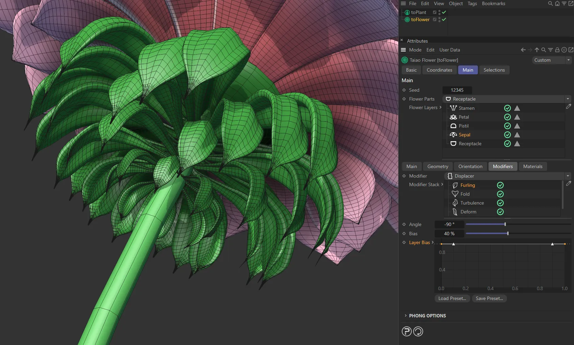The image size is (574, 345).
Task: Click the Load Preset button
Action: tap(452, 298)
